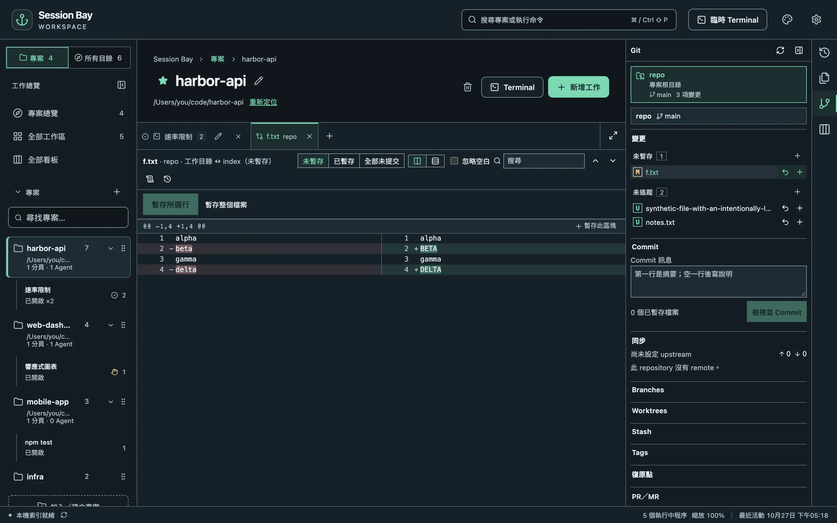Stage notes.txt with plus icon
The width and height of the screenshot is (837, 523).
pos(800,222)
